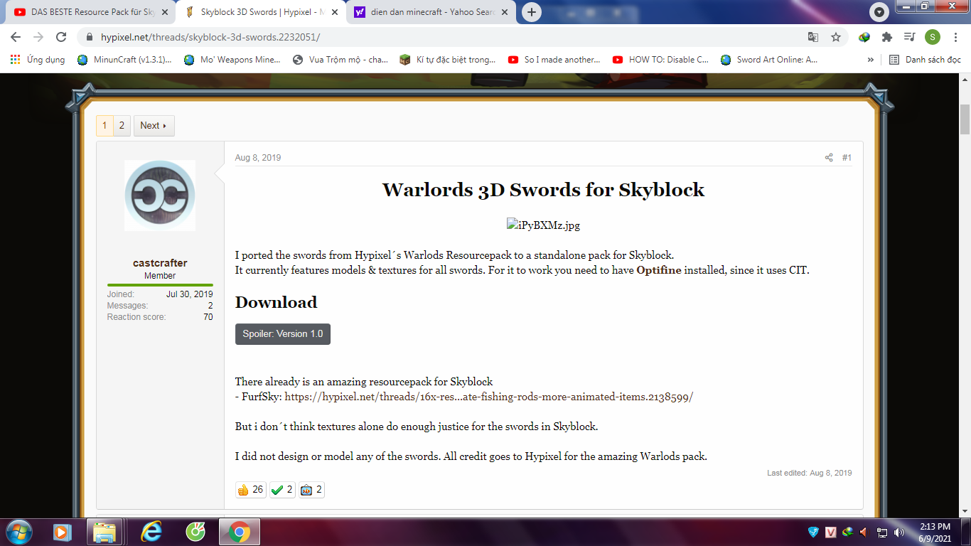Open the Cốc Cốc browser taskbar icon
This screenshot has width=971, height=546.
[195, 532]
